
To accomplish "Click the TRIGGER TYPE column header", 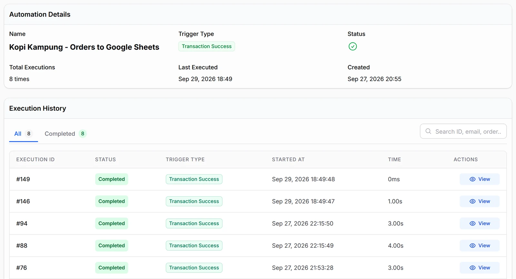I will click(185, 160).
